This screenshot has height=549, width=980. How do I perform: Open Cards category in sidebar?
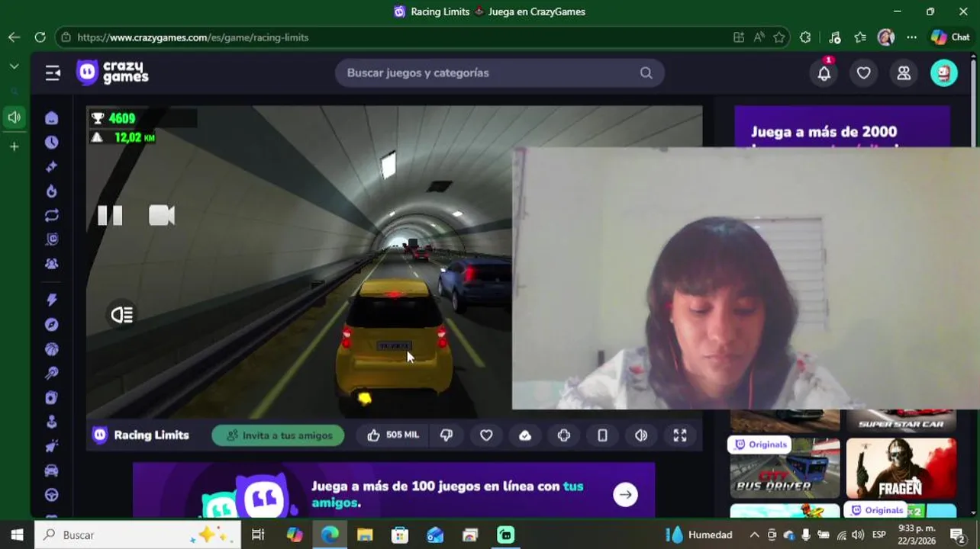[x=52, y=398]
